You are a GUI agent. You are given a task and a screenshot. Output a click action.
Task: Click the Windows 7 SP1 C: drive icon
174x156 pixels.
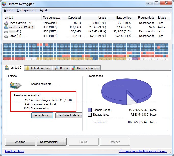click(x=6, y=27)
